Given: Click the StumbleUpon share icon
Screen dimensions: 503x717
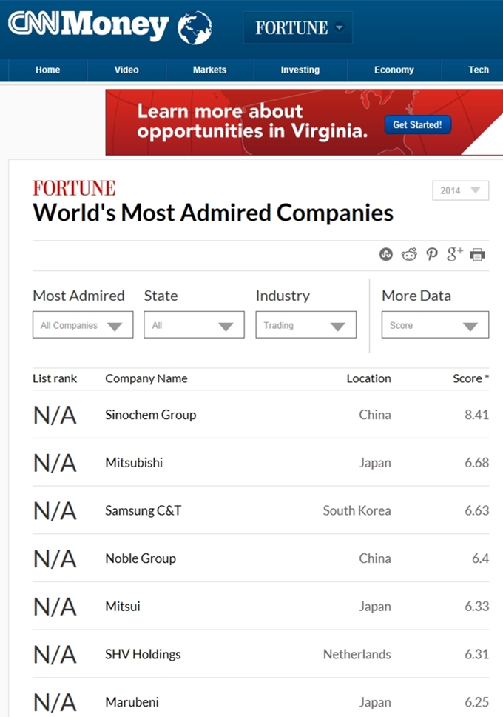Looking at the screenshot, I should (x=385, y=255).
